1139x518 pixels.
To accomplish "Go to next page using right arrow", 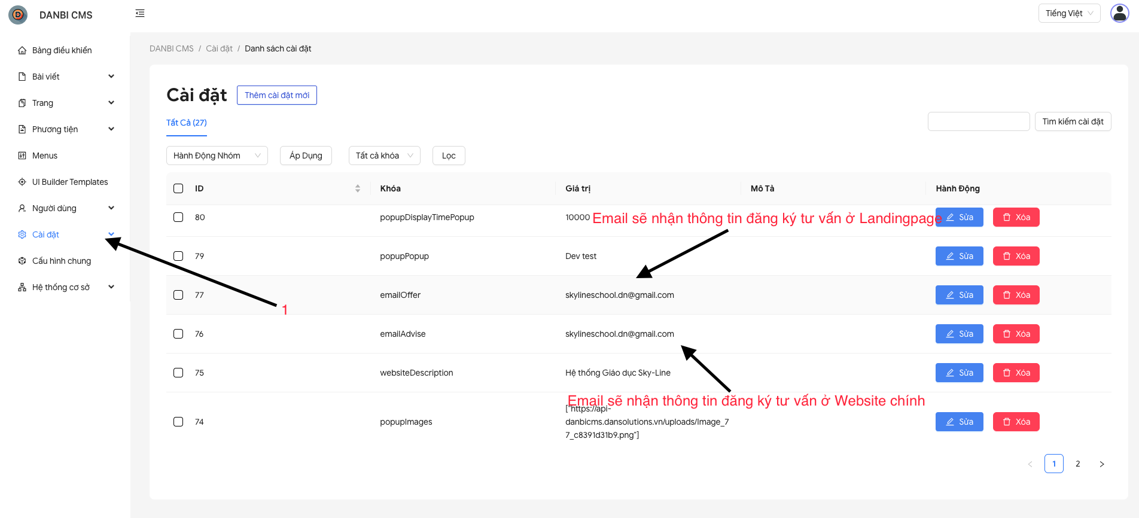I will [1101, 464].
